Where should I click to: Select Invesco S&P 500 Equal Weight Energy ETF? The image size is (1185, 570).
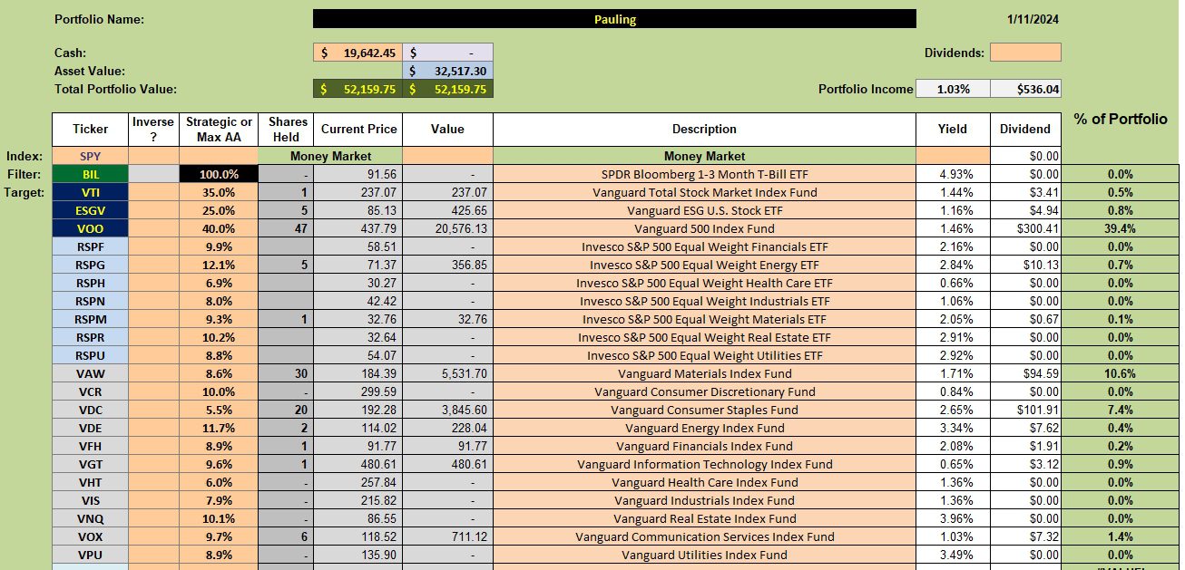(x=704, y=265)
